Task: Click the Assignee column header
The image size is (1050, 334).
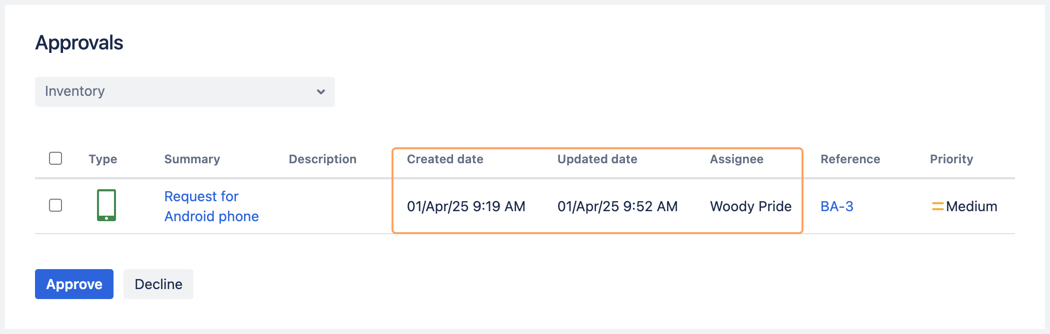Action: point(736,159)
